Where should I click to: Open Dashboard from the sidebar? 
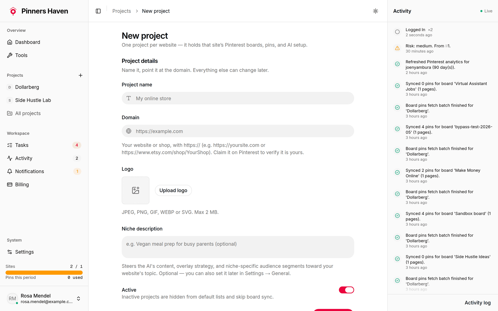coord(44,42)
